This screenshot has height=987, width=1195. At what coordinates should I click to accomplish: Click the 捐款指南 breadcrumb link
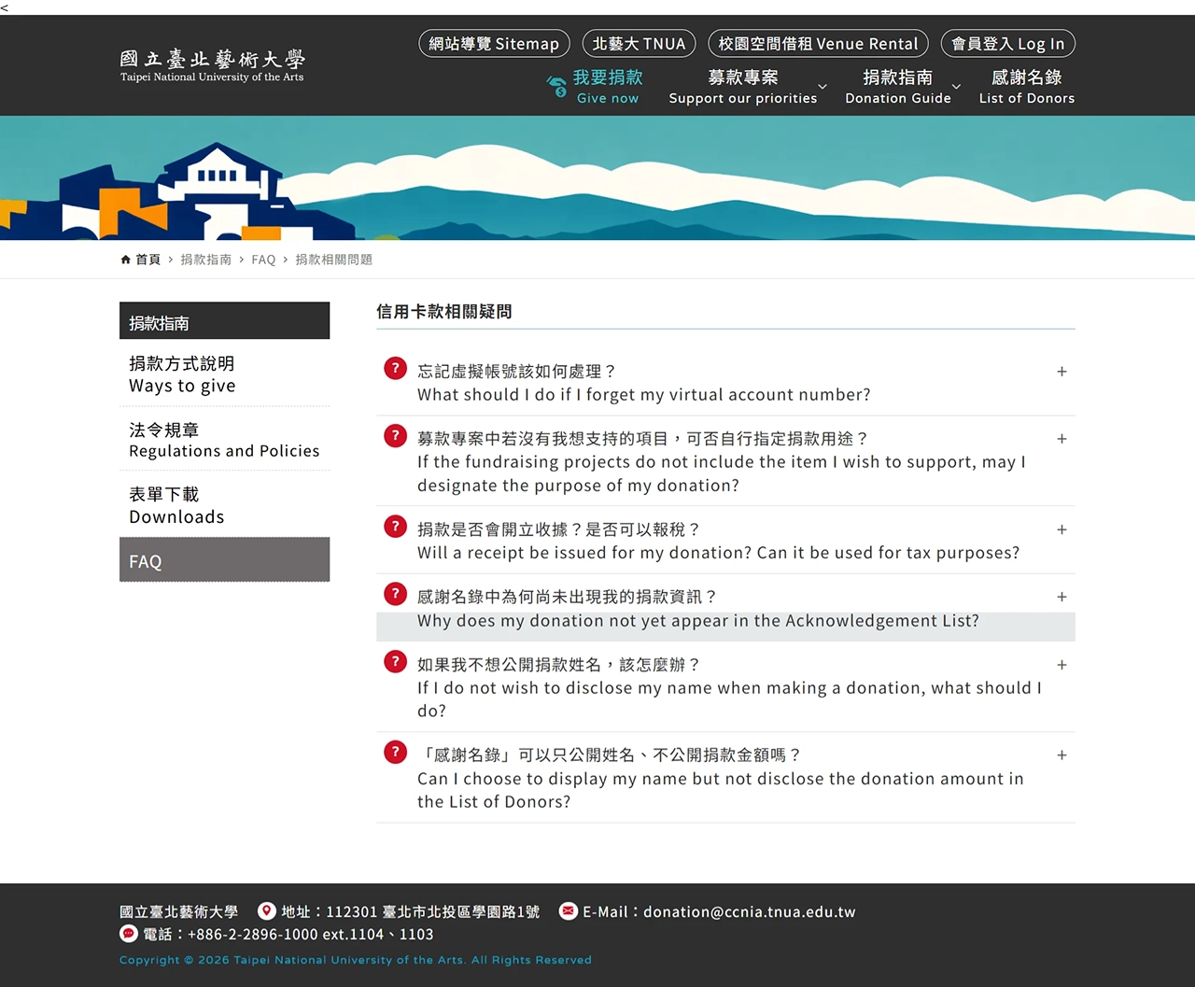pos(205,260)
